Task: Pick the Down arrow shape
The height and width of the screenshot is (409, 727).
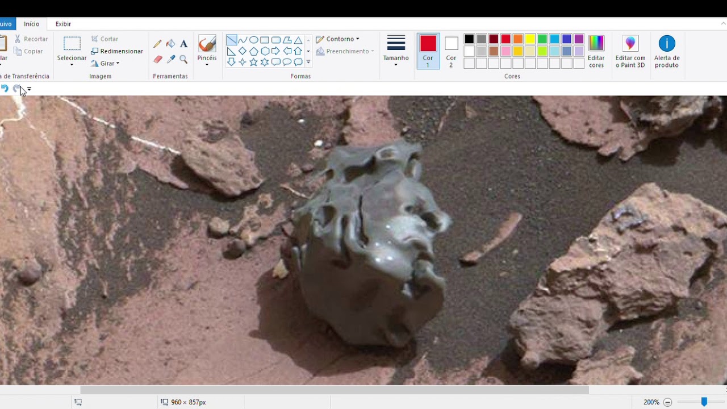Action: tap(231, 62)
